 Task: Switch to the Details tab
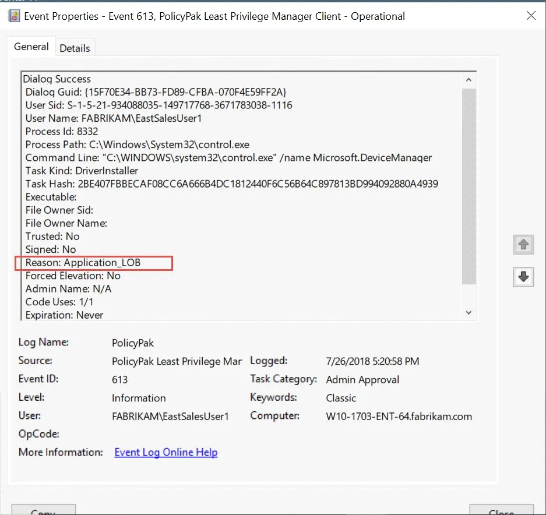(x=75, y=47)
